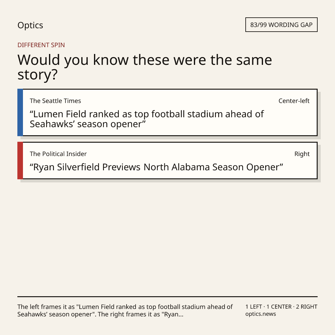The height and width of the screenshot is (335, 335).
Task: Click the 83/99 WORDING GAP badge
Action: (x=281, y=25)
